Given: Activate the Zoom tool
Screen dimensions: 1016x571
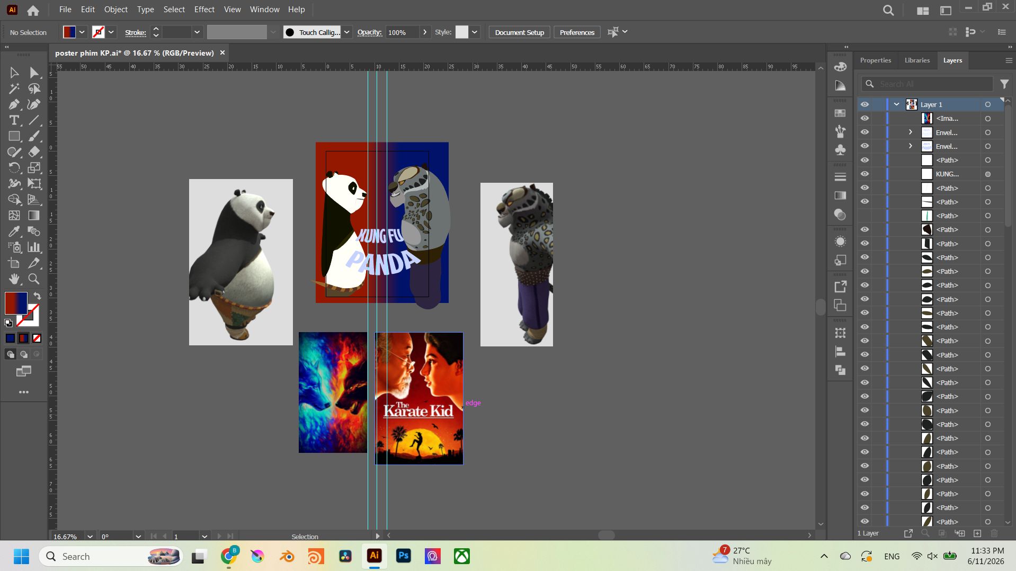Looking at the screenshot, I should [x=34, y=279].
